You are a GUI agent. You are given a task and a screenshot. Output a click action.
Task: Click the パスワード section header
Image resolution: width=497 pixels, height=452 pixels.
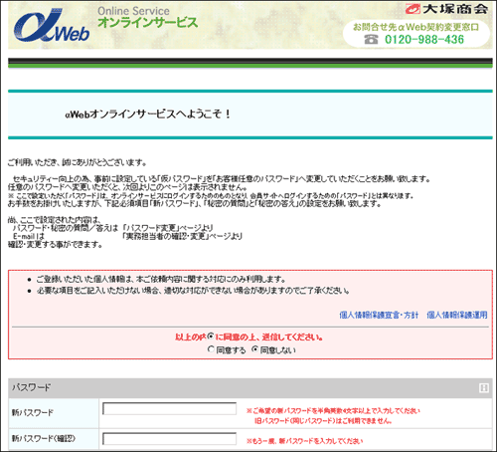[250, 387]
